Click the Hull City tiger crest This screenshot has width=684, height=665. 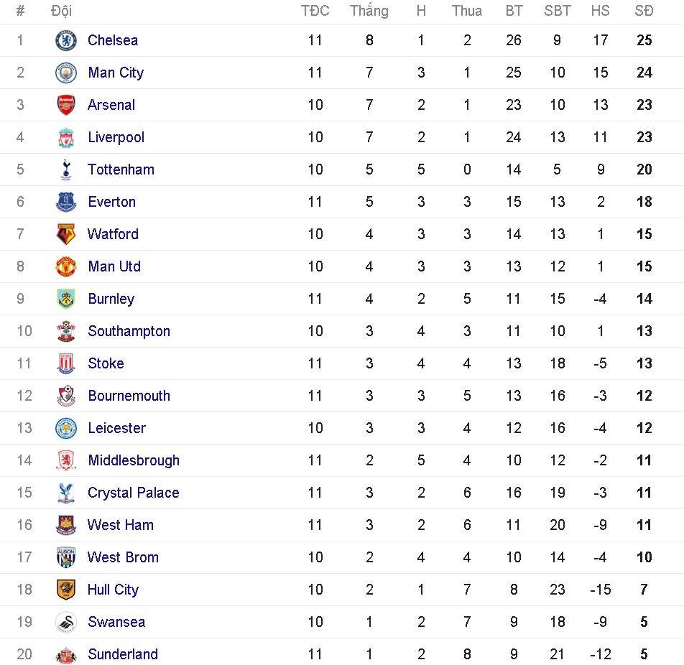(x=66, y=590)
